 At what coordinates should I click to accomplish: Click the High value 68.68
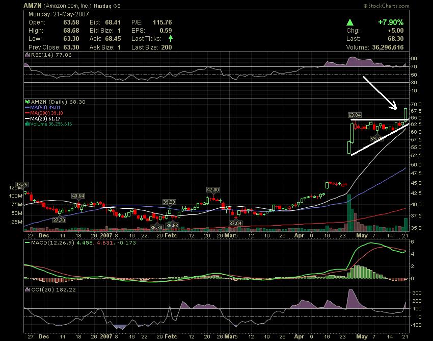[x=71, y=31]
